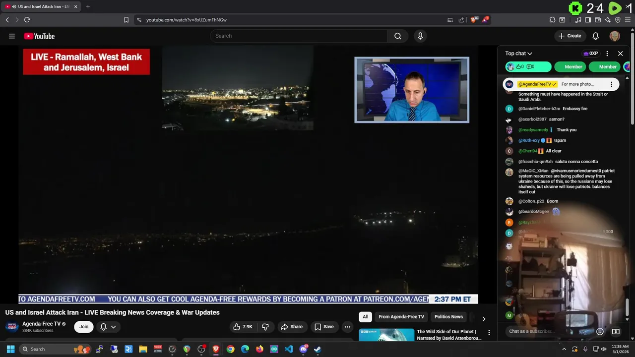Open the emoji picker in chat
The width and height of the screenshot is (635, 357).
tap(600, 331)
